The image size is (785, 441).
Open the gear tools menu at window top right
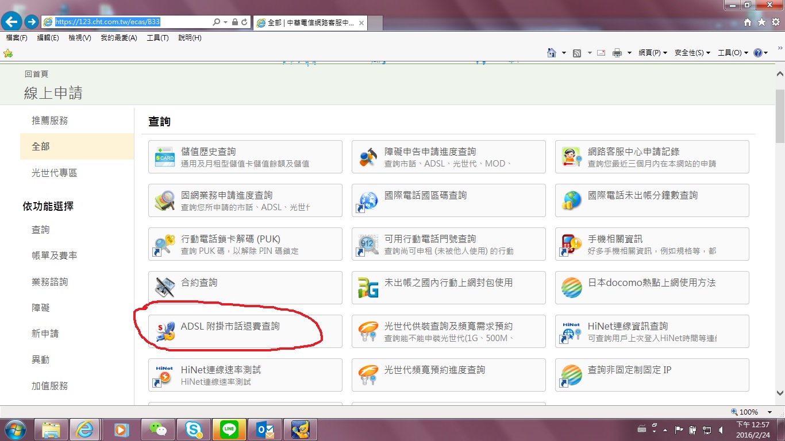tap(775, 22)
